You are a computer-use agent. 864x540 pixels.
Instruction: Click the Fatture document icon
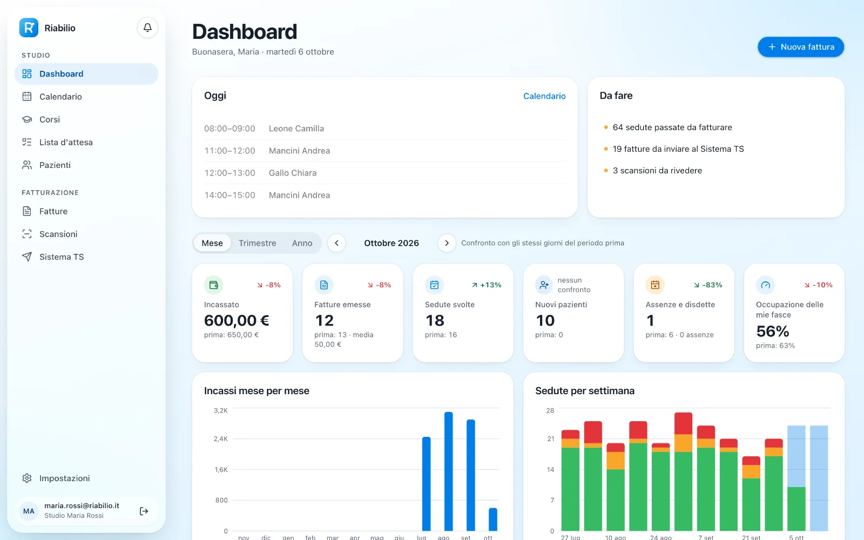click(x=27, y=211)
